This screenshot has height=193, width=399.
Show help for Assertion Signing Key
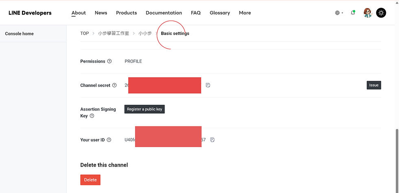click(x=92, y=116)
